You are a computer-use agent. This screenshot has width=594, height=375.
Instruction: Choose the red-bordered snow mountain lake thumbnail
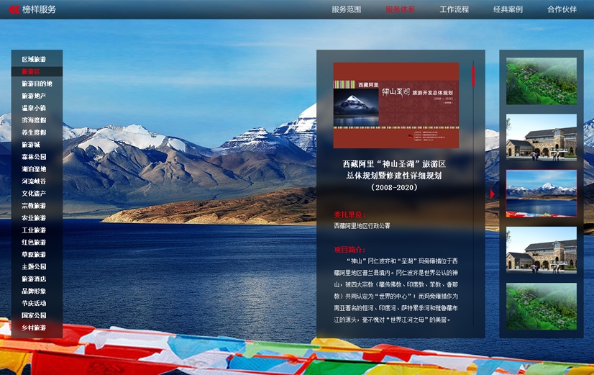[541, 193]
